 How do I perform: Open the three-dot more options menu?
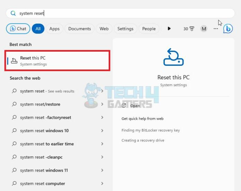pyautogui.click(x=216, y=29)
